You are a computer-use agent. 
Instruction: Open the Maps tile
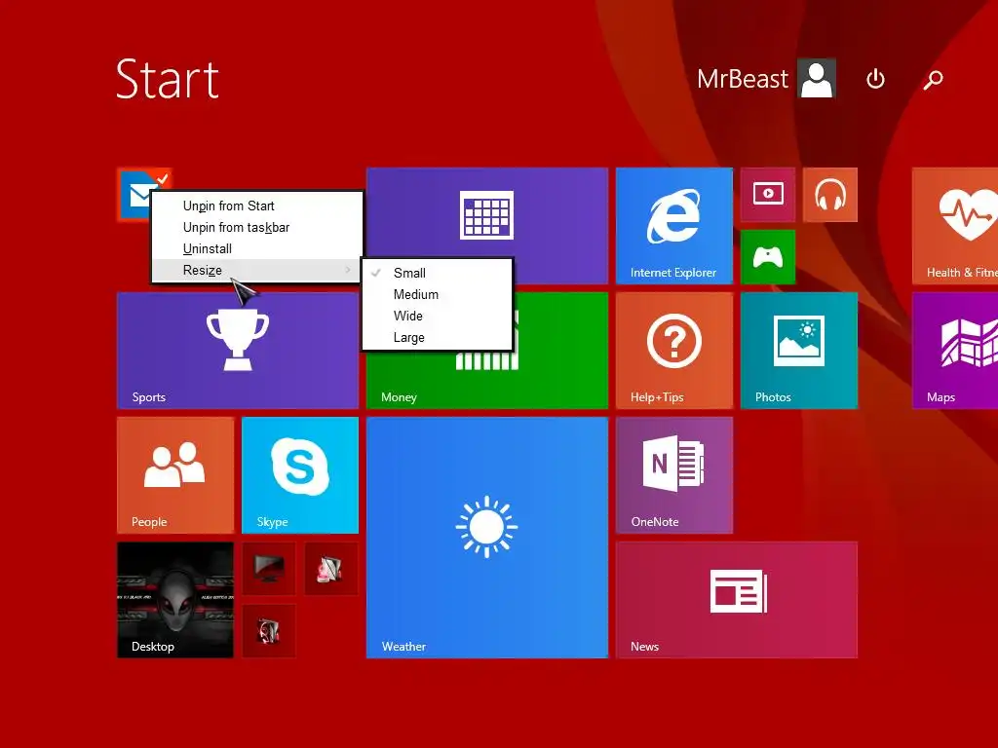coord(955,351)
